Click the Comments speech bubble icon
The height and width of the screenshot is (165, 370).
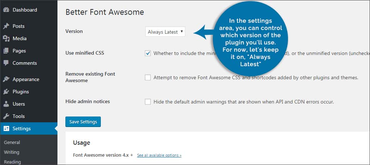pos(6,63)
